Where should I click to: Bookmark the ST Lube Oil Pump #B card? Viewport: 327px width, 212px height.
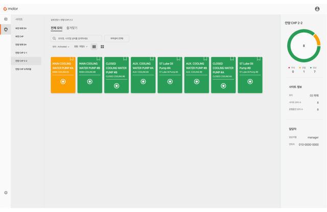pos(259,59)
